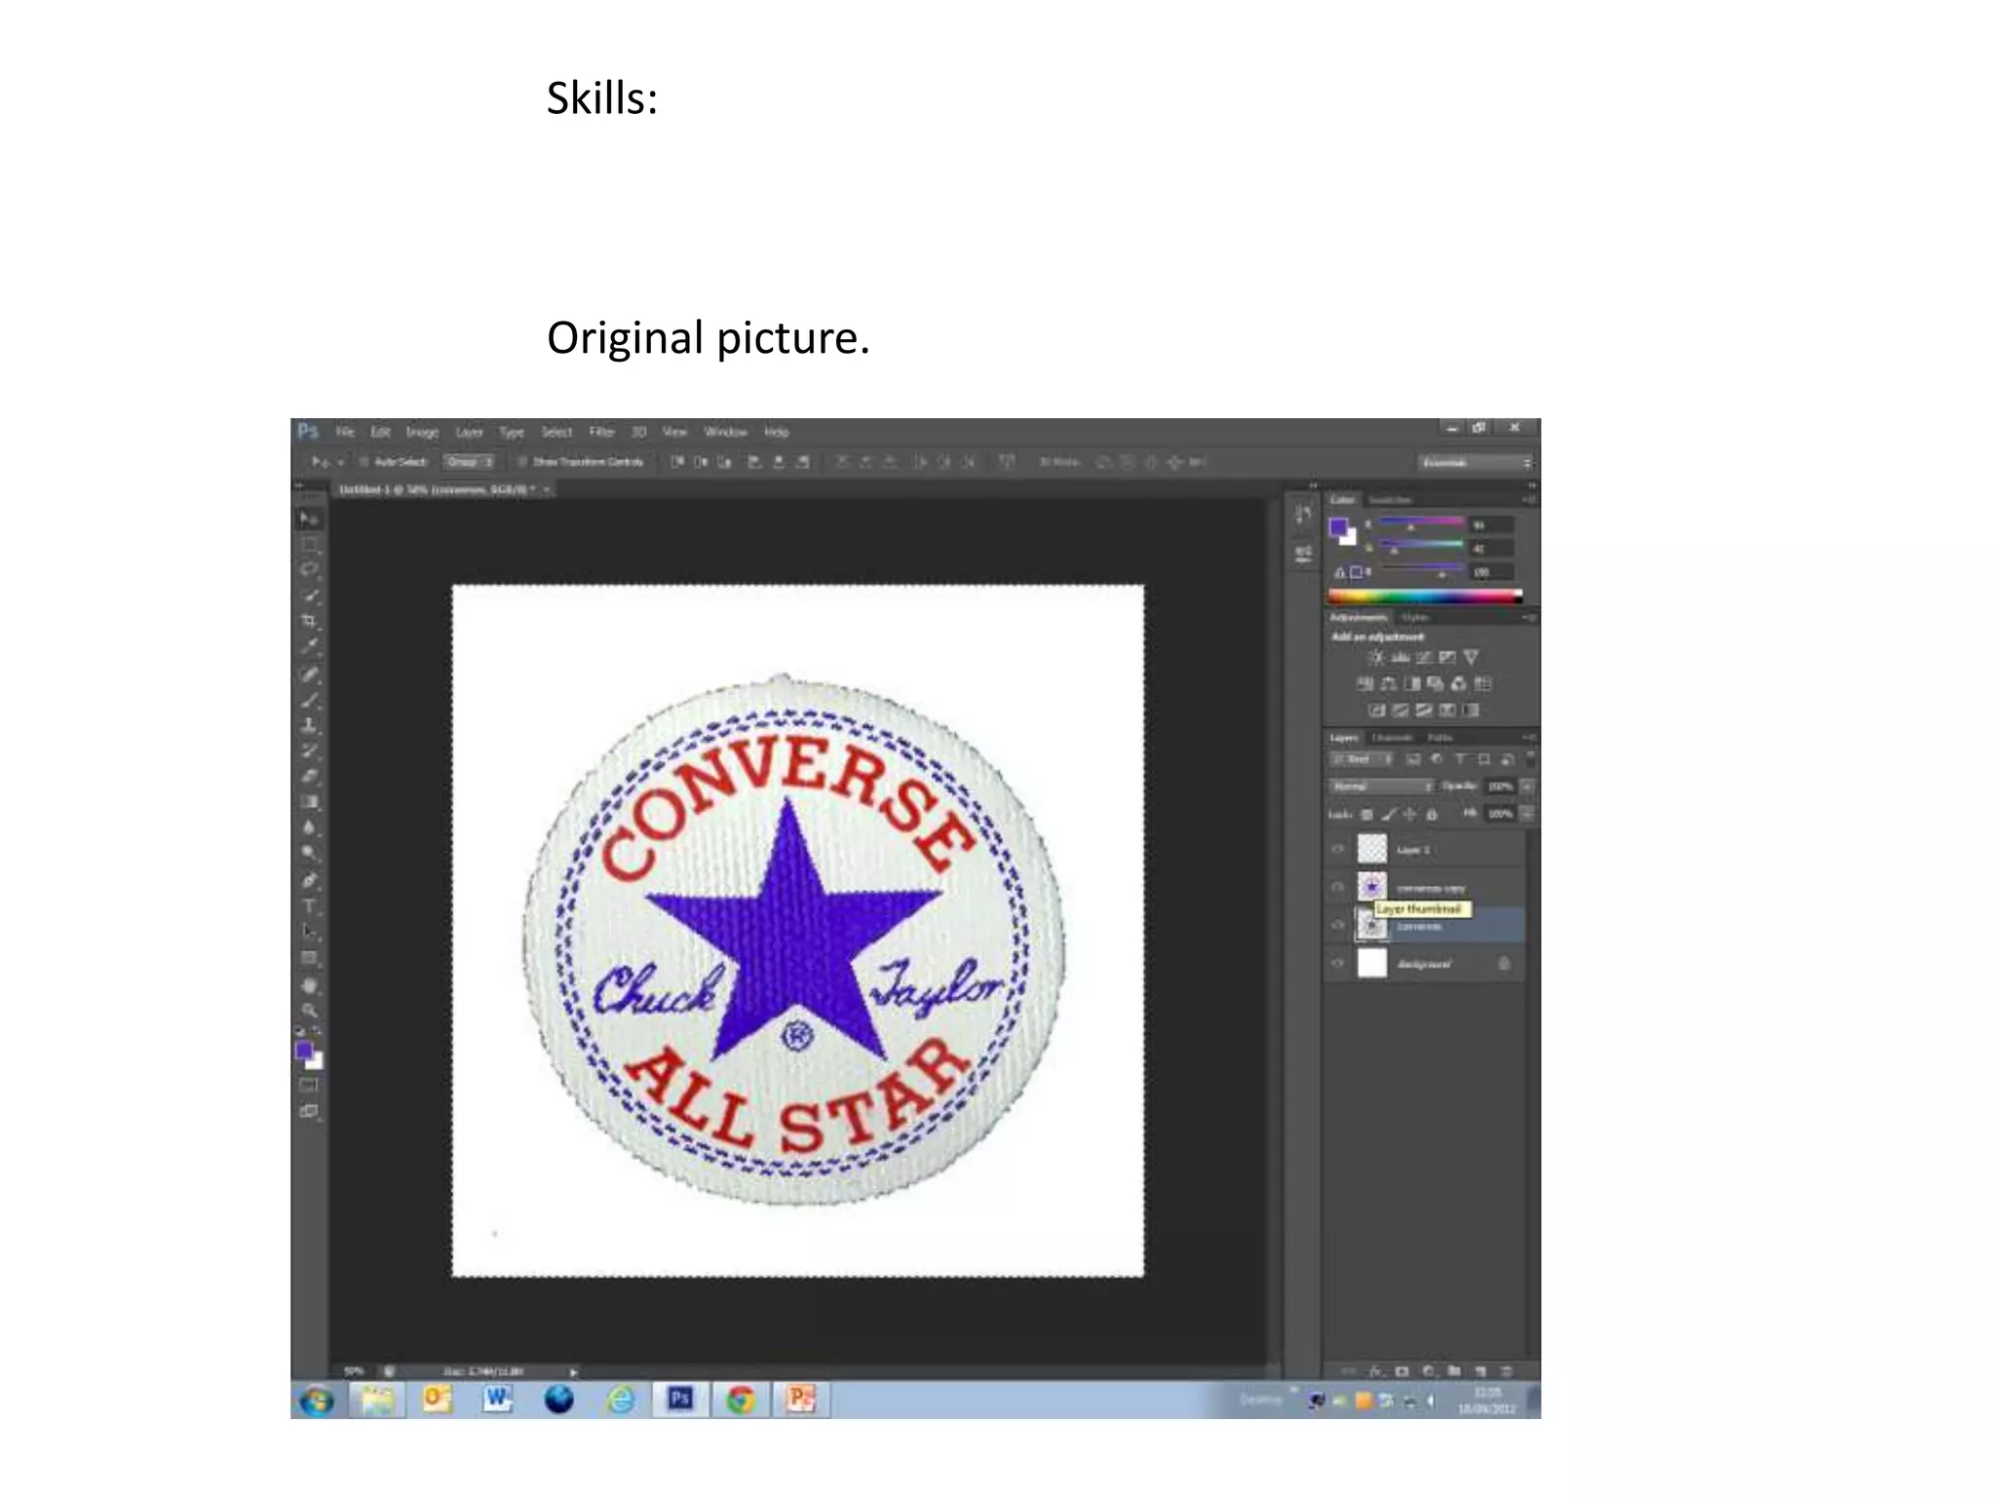
Task: Click the Brush tool
Action: (x=310, y=700)
